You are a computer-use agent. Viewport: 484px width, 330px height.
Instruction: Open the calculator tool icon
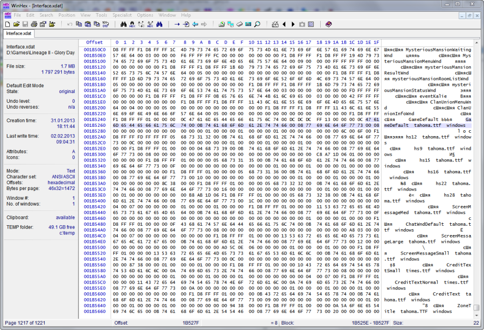pos(248,24)
